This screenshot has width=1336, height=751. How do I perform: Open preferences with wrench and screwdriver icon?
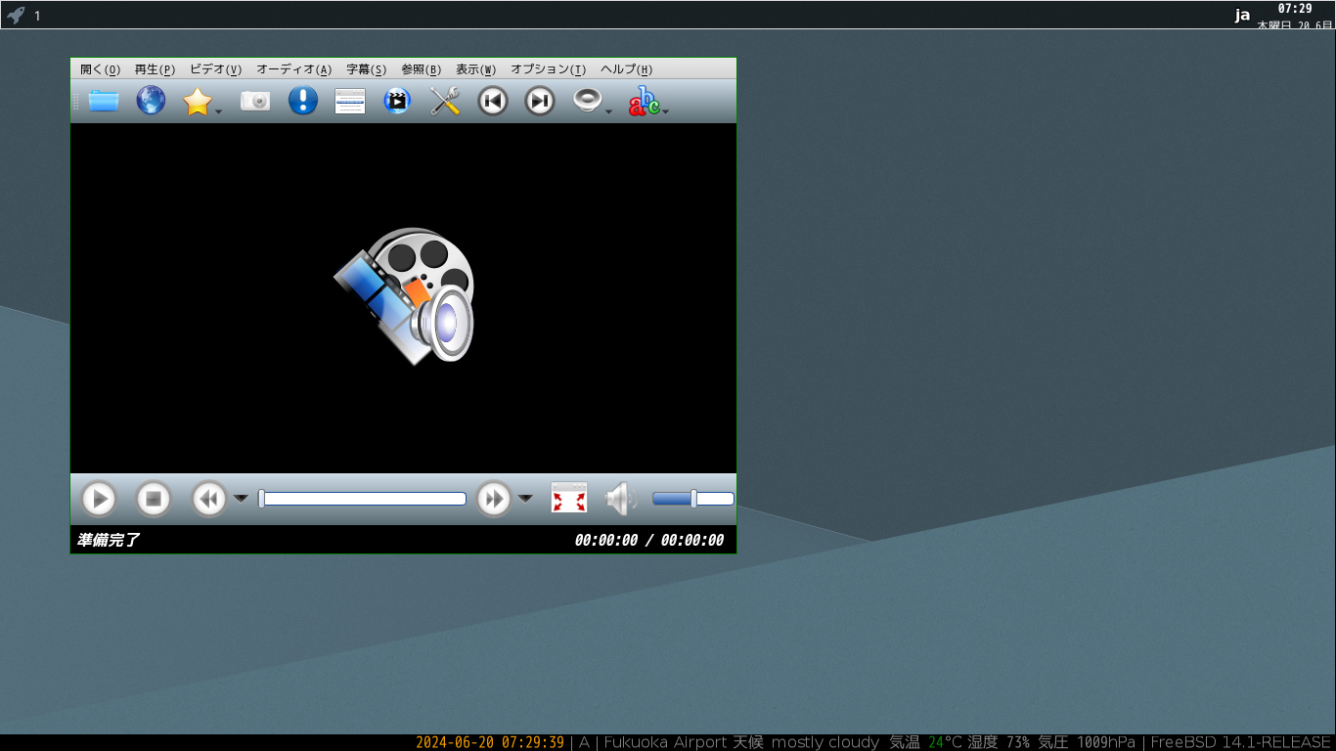445,101
